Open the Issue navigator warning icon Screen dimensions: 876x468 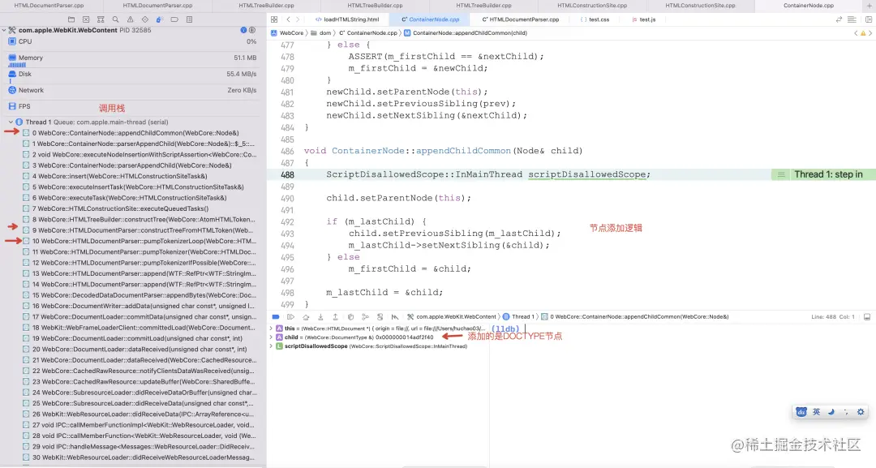coord(130,19)
